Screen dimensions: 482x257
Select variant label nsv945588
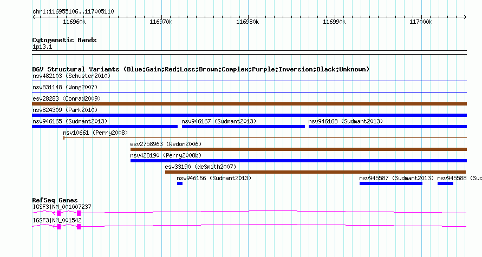pos(452,178)
